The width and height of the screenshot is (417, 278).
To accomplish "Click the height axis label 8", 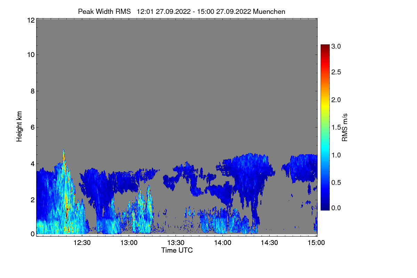I will click(x=32, y=91).
